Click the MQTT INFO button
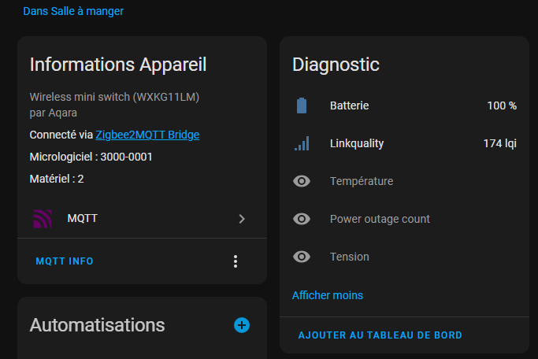538x359 pixels. pyautogui.click(x=65, y=261)
